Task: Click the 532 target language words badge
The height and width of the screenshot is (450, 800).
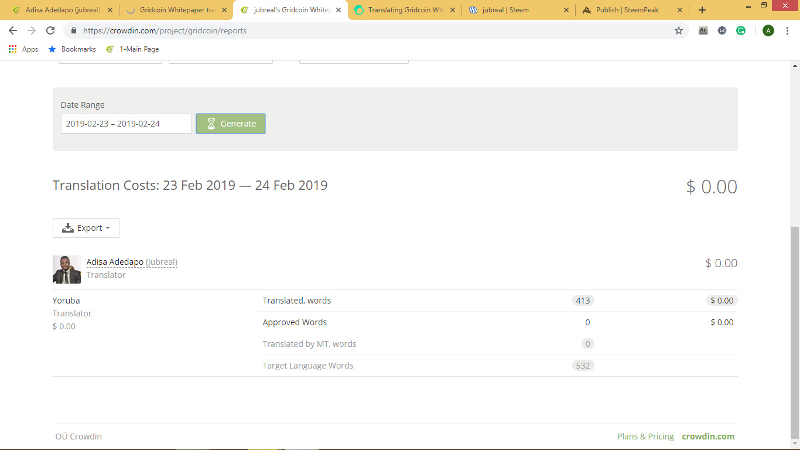Action: click(x=583, y=366)
